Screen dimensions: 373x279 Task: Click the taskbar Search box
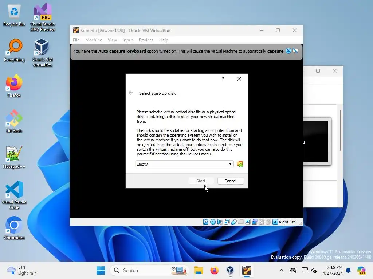pos(149,270)
